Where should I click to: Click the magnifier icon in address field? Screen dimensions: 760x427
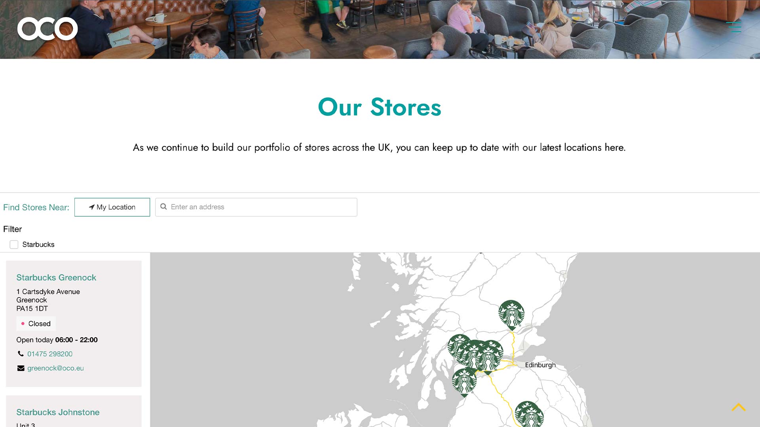point(163,207)
